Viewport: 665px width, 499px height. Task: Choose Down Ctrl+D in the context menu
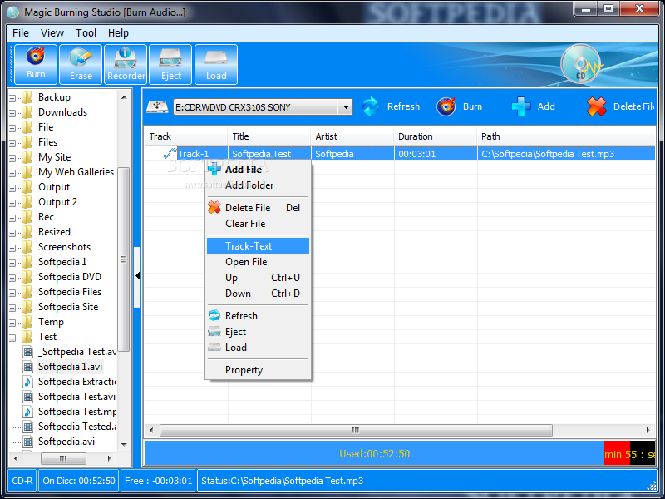[258, 294]
